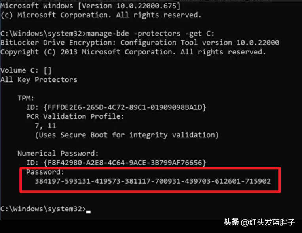The image size is (302, 233).
Task: Click the first password group 384197
Action: [x=48, y=181]
